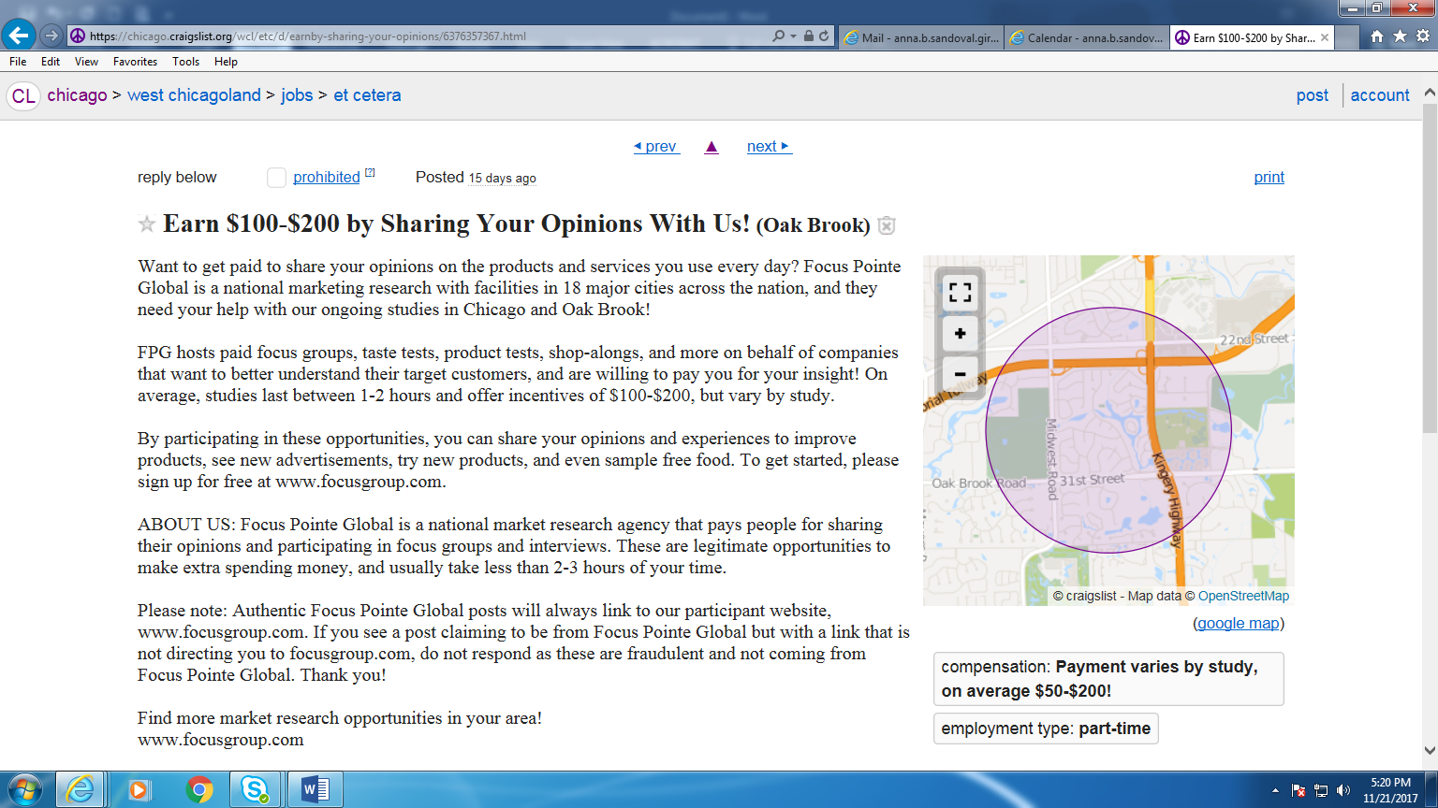Open the browser Tools gear icon
The height and width of the screenshot is (808, 1438).
pyautogui.click(x=1423, y=36)
